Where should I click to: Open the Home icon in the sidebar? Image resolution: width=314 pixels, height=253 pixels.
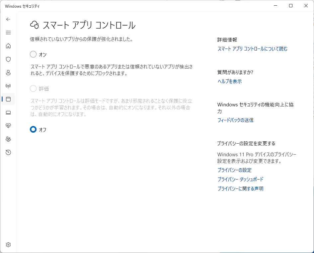[x=8, y=46]
